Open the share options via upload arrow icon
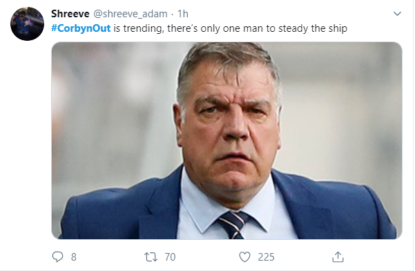This screenshot has height=271, width=415. point(338,256)
